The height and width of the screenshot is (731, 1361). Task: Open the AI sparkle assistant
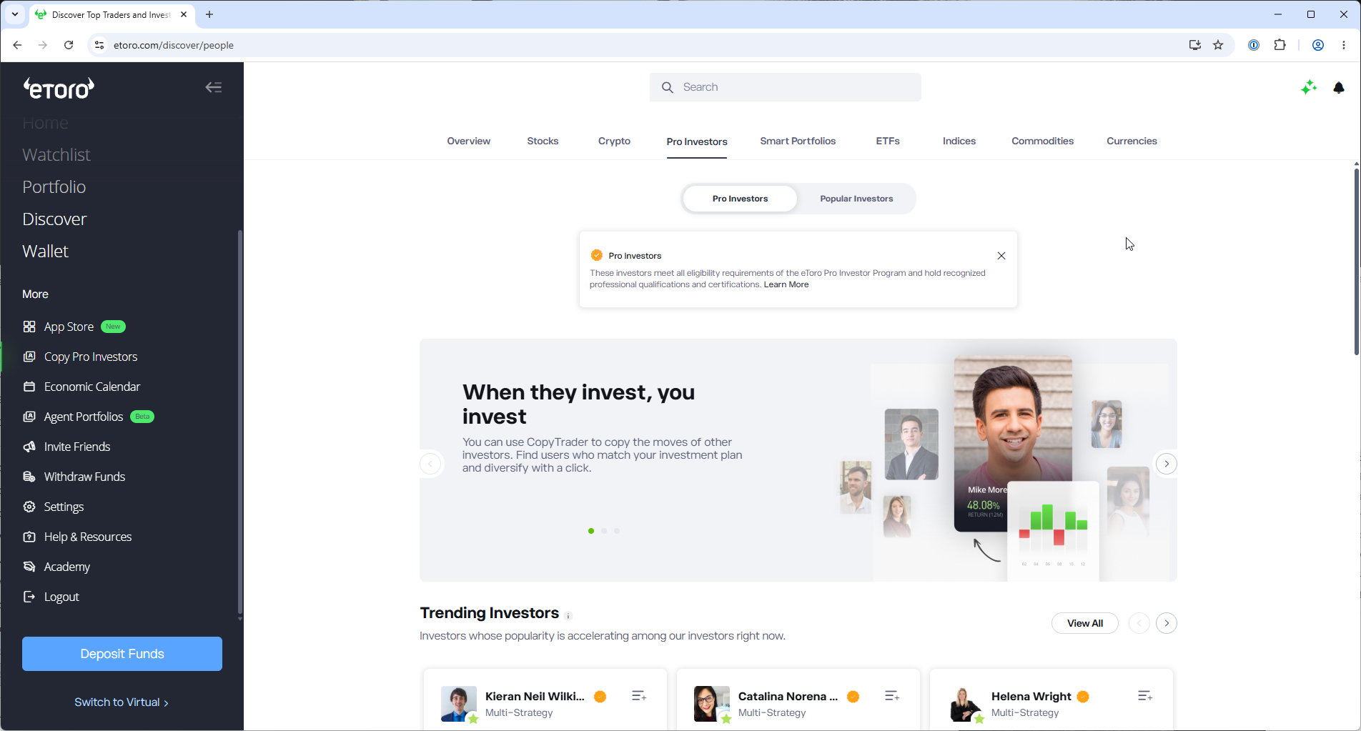click(x=1309, y=87)
